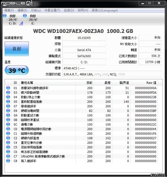Click status orb for attribute 09
The width and height of the screenshot is (167, 177).
pos(8,111)
